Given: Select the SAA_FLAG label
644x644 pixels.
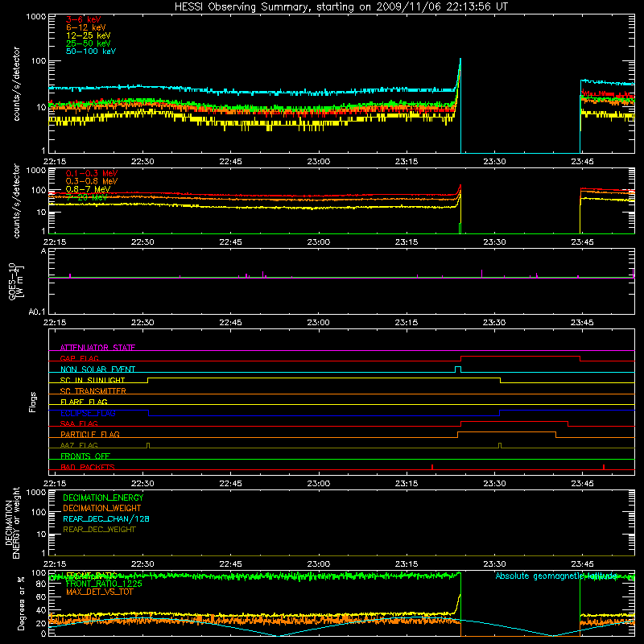Looking at the screenshot, I should pos(79,423).
